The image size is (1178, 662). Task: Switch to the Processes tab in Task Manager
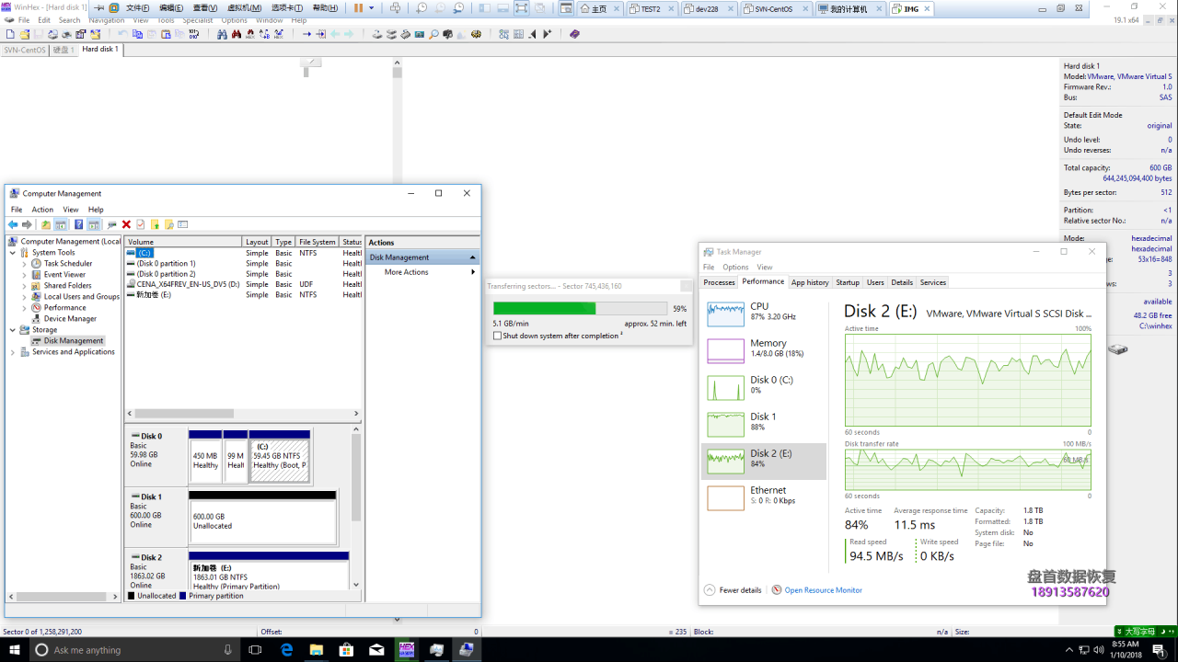[x=719, y=282]
